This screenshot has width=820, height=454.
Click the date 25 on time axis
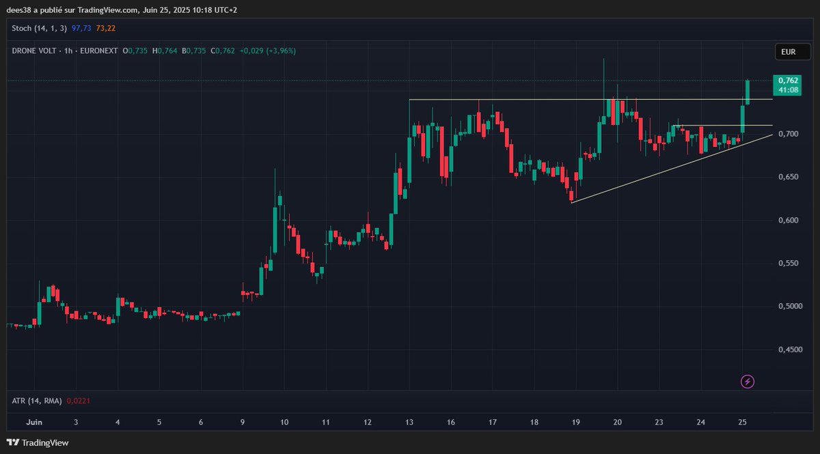tap(743, 423)
